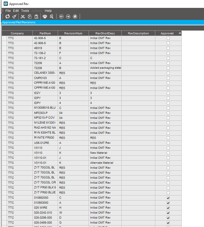
Task: Select row header of 42-906-9 row
Action: pyautogui.click(x=4, y=43)
